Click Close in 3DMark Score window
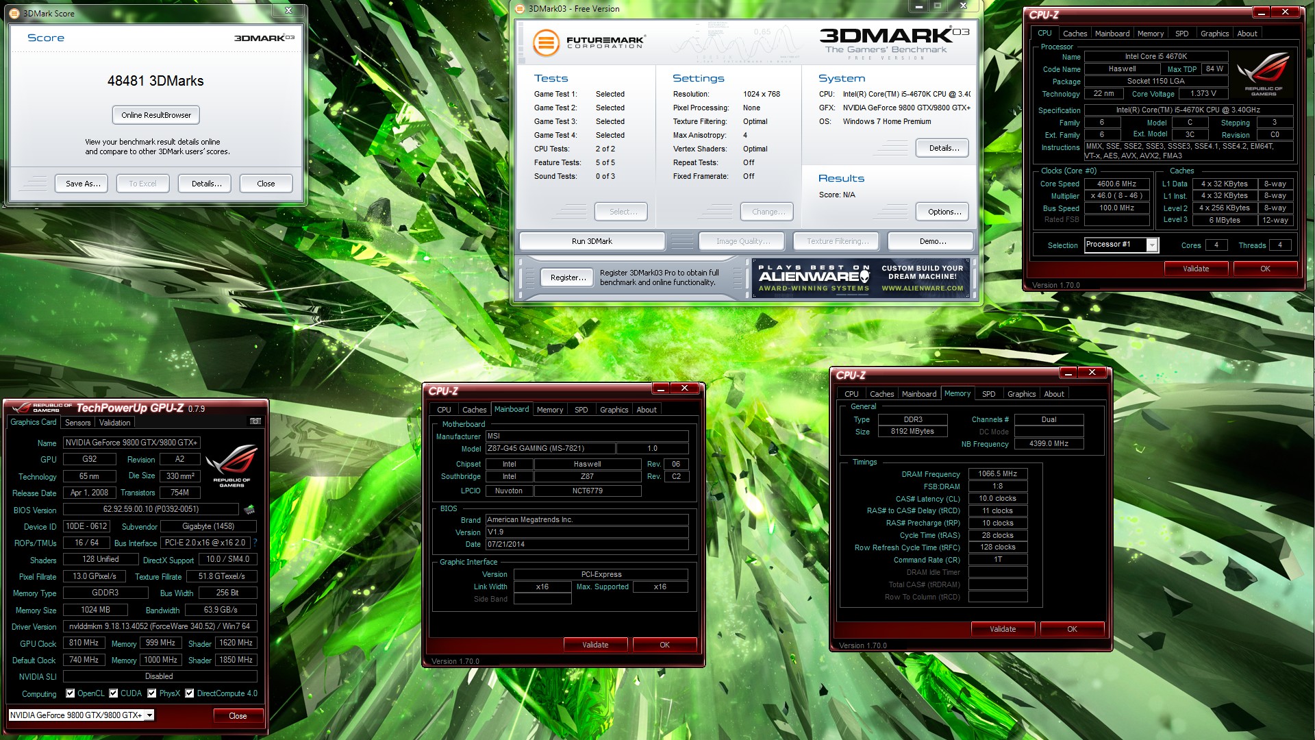The image size is (1315, 740). click(x=266, y=184)
